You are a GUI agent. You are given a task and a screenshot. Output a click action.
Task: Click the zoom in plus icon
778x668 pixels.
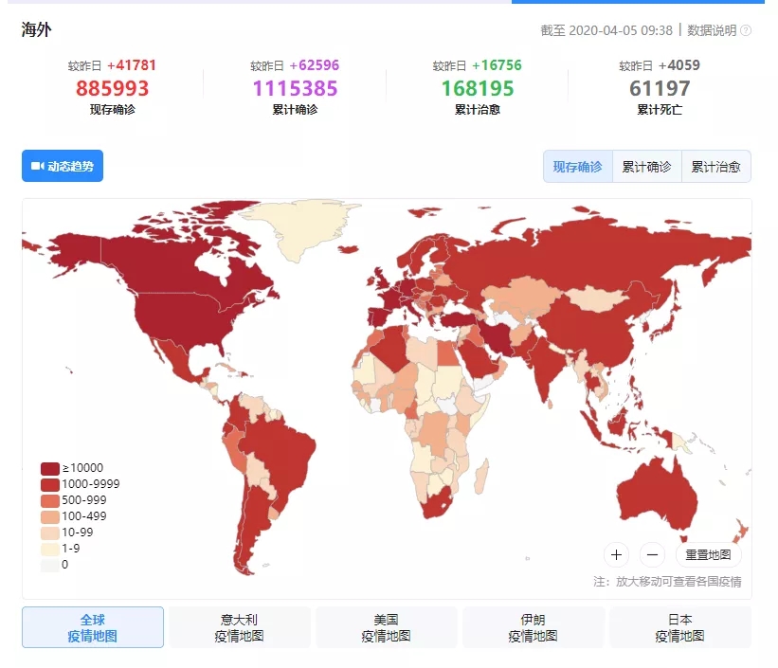point(616,555)
